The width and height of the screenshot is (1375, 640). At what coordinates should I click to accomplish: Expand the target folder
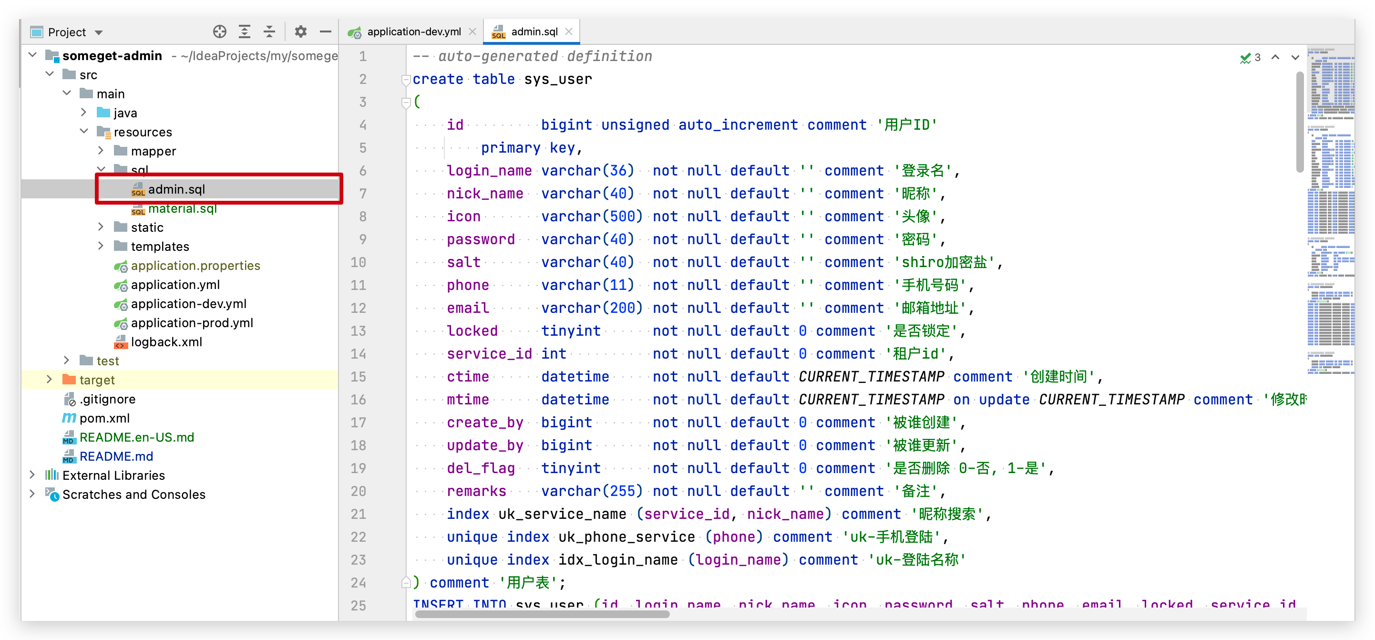50,380
